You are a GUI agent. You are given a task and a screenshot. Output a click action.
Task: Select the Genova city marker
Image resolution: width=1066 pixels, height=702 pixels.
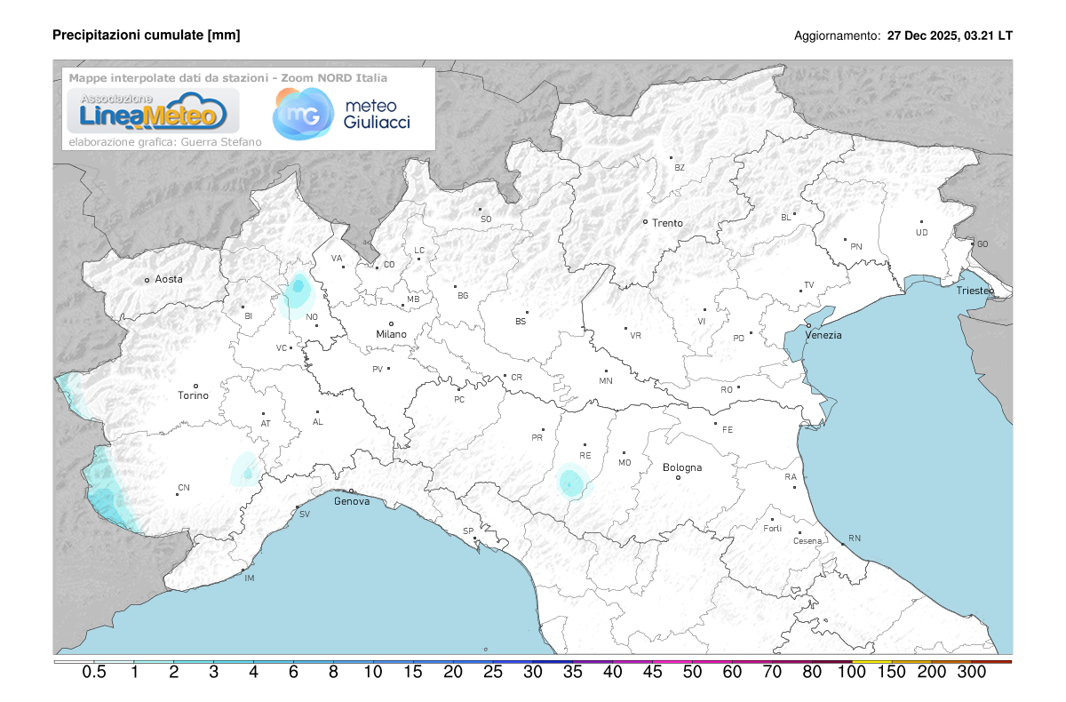point(351,491)
